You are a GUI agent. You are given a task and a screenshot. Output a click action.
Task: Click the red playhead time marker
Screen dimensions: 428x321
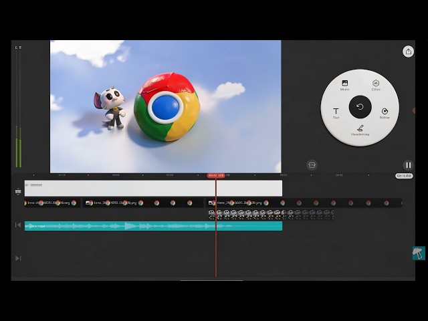[x=216, y=175]
